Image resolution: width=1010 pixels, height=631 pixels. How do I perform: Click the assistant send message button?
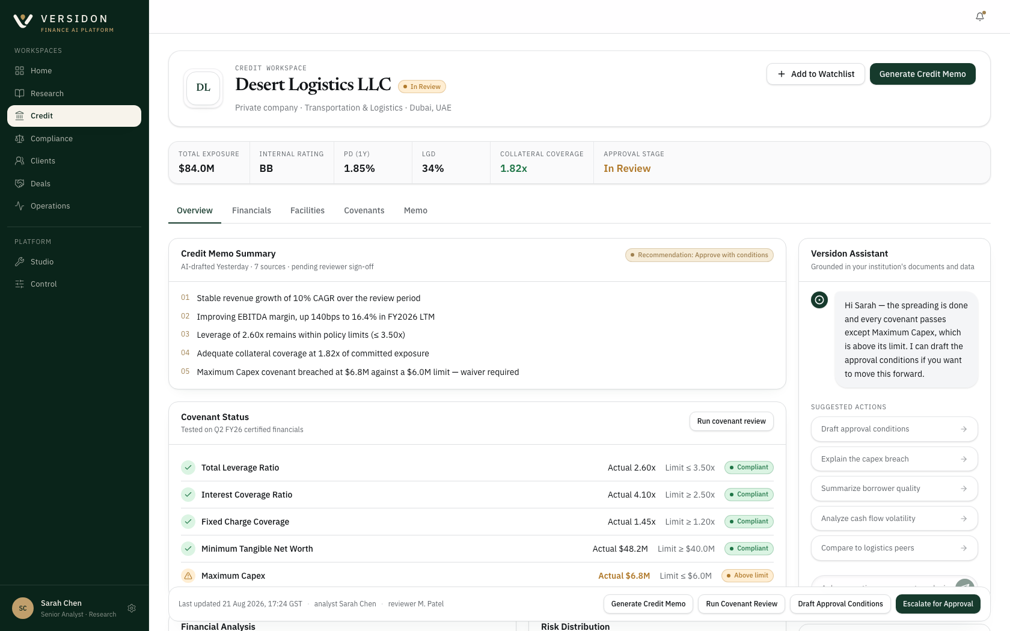click(964, 584)
